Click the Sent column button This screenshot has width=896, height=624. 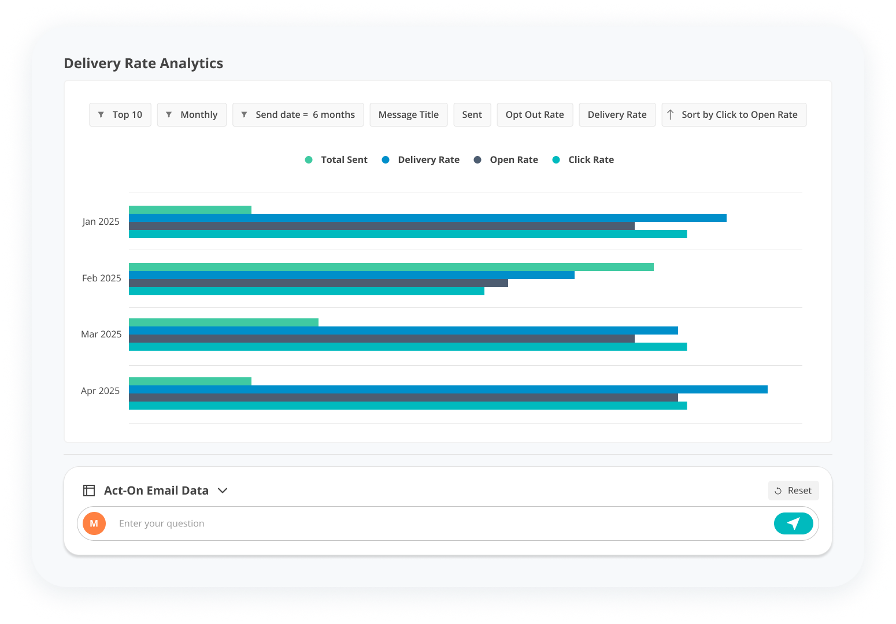point(472,115)
